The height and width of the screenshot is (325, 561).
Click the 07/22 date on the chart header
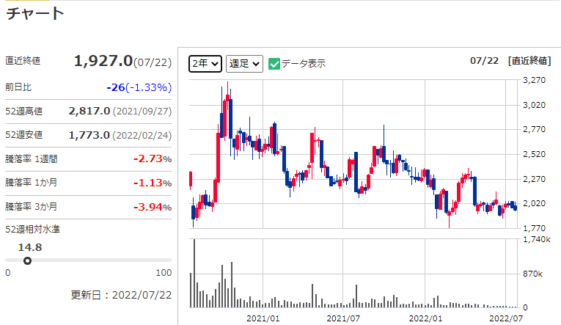[x=484, y=61]
